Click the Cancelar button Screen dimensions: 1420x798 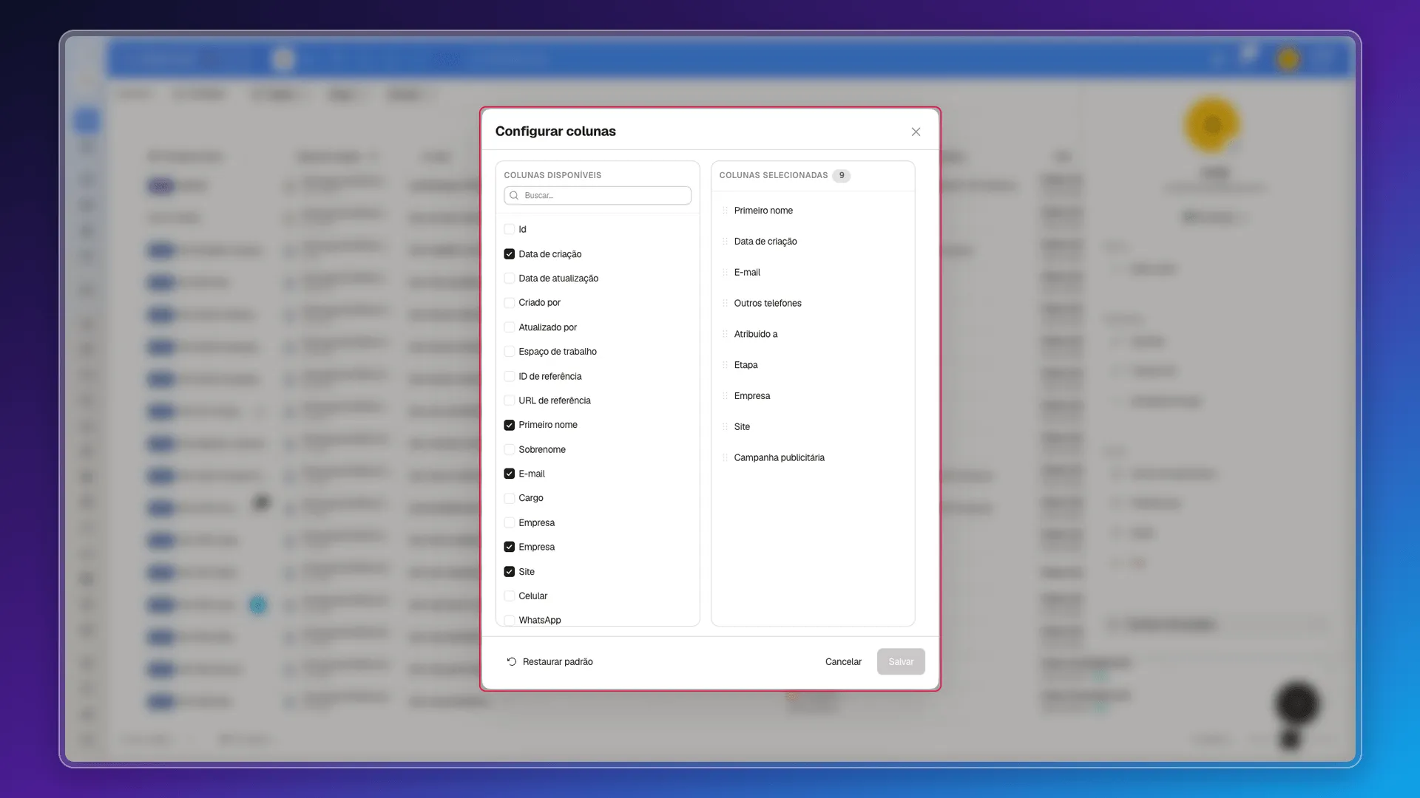tap(843, 662)
